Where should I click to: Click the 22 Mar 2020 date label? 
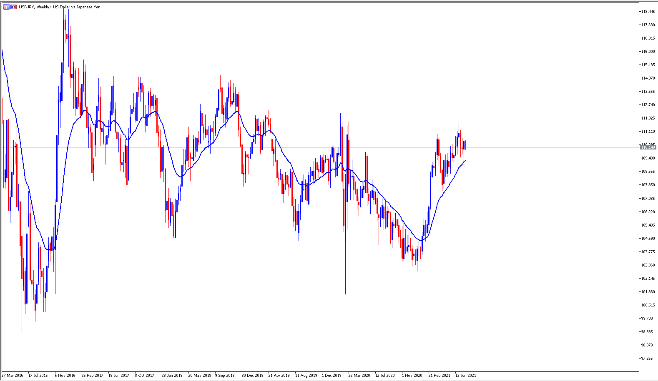tap(359, 376)
